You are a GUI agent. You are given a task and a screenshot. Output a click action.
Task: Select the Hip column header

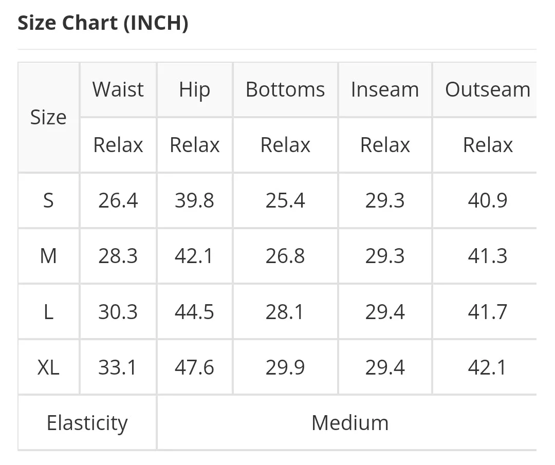(194, 90)
